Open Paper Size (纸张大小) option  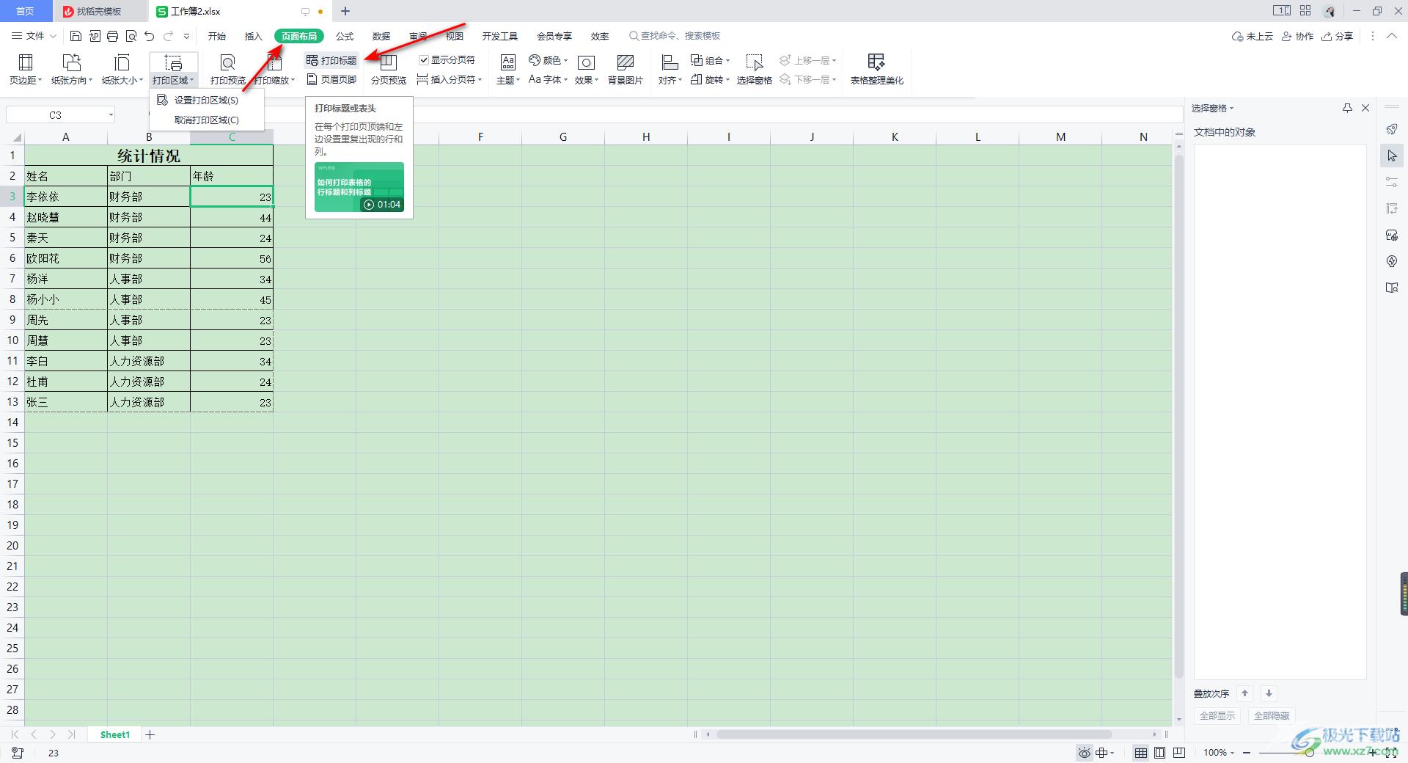tap(122, 70)
